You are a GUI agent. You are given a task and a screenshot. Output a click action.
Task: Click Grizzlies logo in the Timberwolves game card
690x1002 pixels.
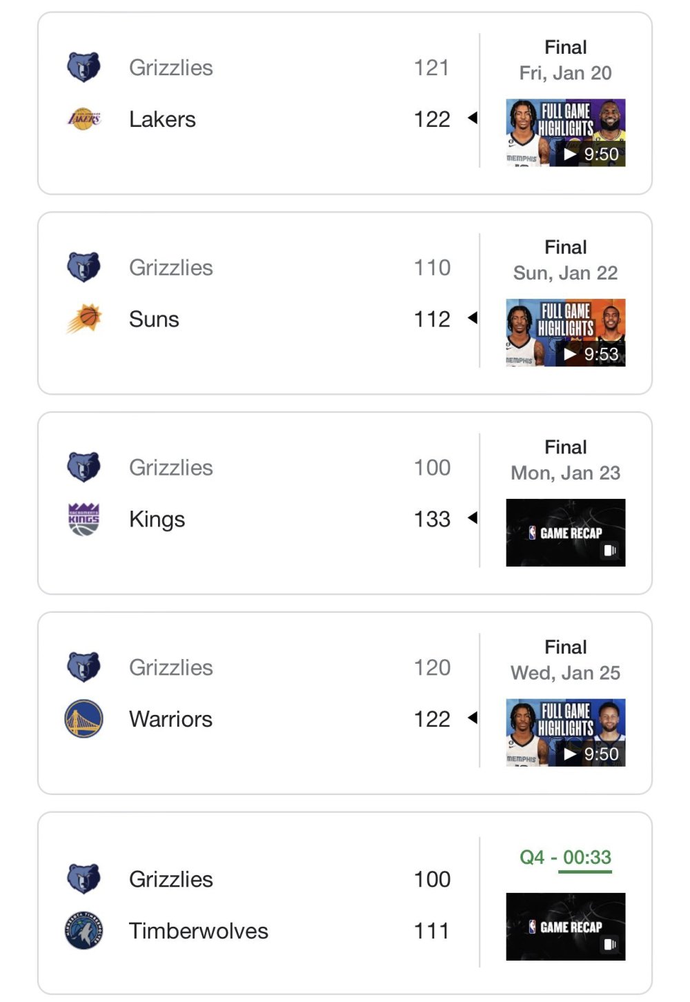click(83, 879)
